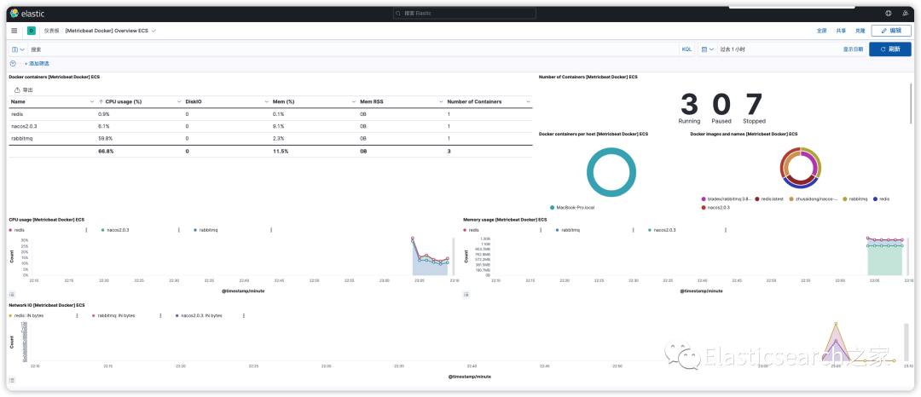Open the filter options circle icon
This screenshot has height=397, width=921.
[x=13, y=63]
